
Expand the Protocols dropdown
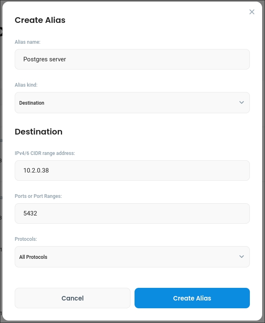point(132,257)
